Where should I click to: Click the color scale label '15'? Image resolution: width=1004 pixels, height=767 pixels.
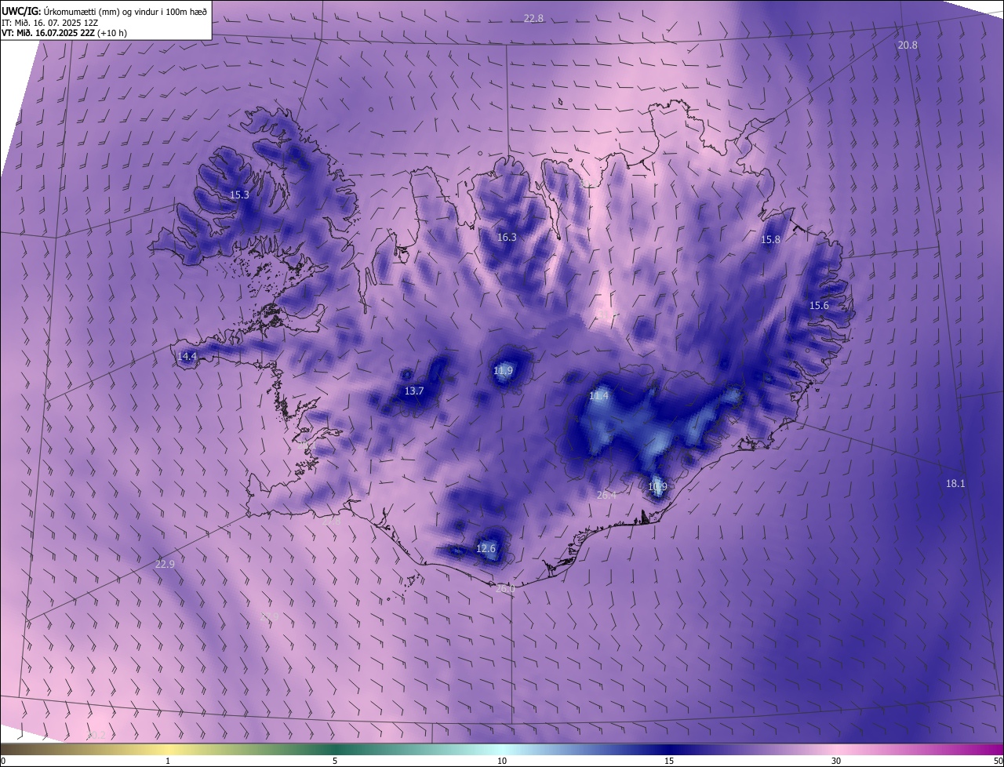point(669,761)
